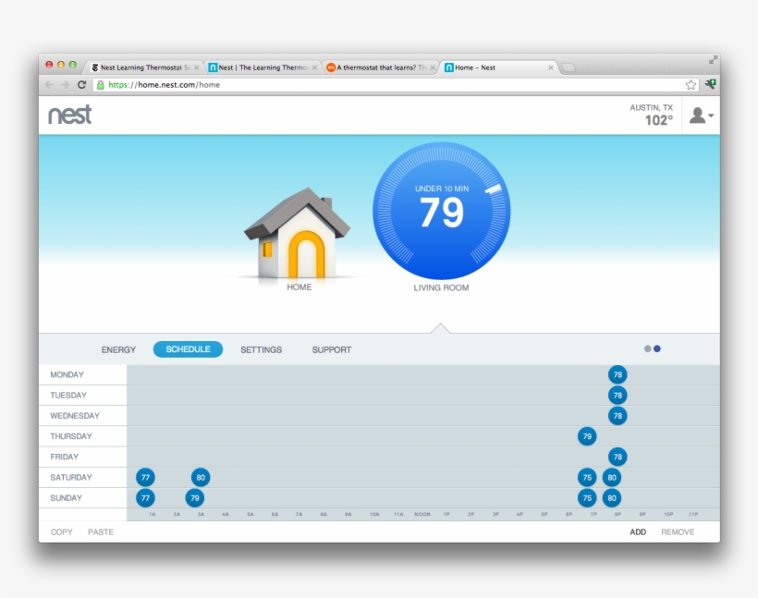Image resolution: width=758 pixels, height=598 pixels.
Task: Select the second blue page dot
Action: click(657, 348)
